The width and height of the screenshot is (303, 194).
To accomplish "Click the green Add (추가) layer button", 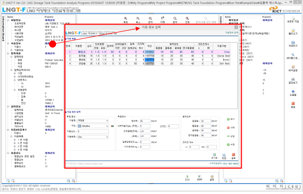I will pos(231,119).
